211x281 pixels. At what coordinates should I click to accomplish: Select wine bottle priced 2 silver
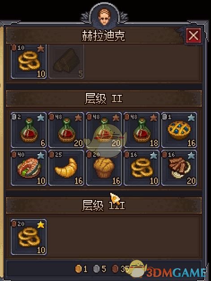coord(29,130)
